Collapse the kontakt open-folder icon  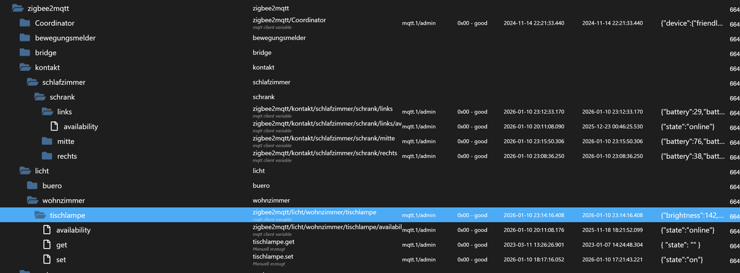(25, 67)
